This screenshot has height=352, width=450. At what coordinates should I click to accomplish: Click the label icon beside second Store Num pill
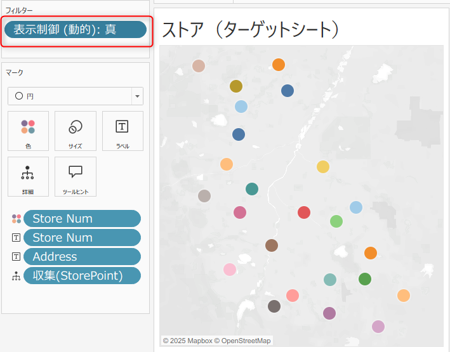click(16, 238)
